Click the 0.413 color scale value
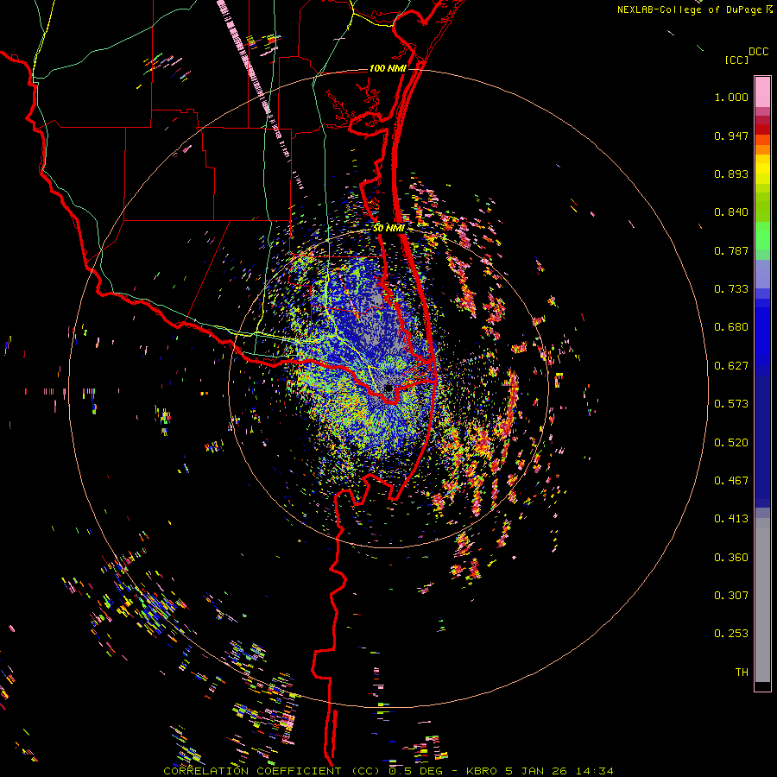The height and width of the screenshot is (777, 777). [x=731, y=519]
